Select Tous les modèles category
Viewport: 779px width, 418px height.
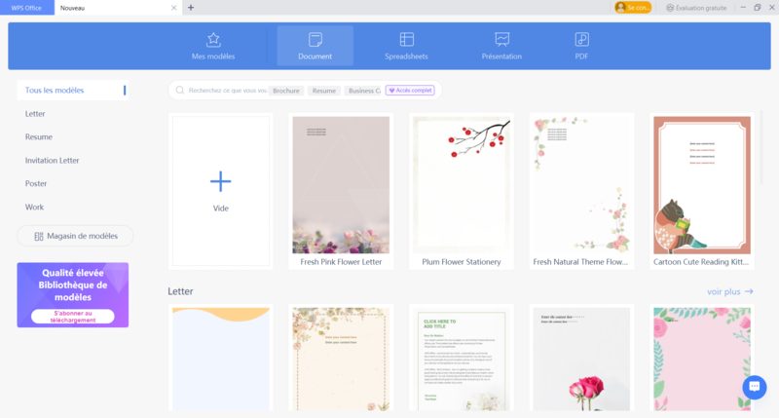point(72,90)
